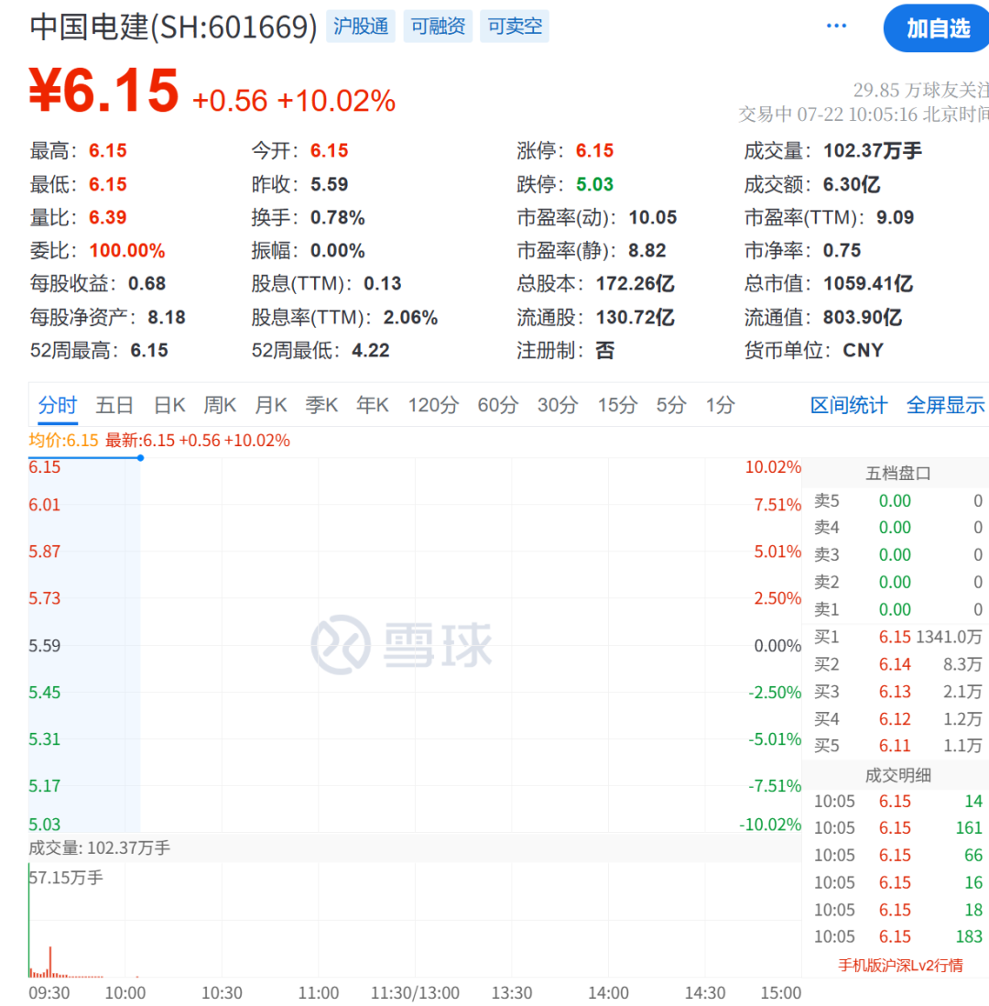Click the 买3 row priced 6.13
Screen dimensions: 989x1006
(897, 692)
